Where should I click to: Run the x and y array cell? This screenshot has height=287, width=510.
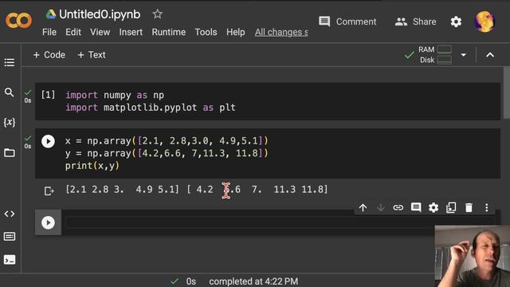click(x=48, y=142)
